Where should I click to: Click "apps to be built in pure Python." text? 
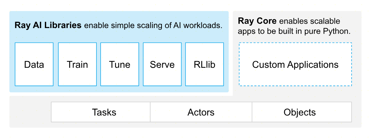click(294, 32)
